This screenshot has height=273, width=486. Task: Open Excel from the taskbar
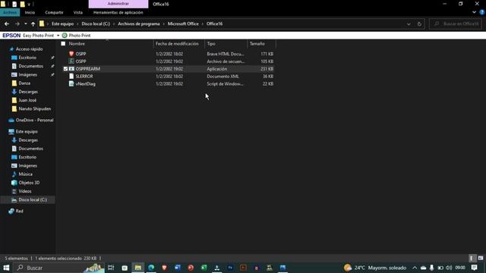point(204,268)
